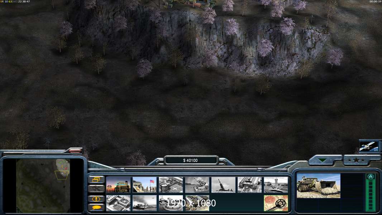Collapse the control bar with green arrow
This screenshot has width=382, height=215.
pyautogui.click(x=323, y=160)
